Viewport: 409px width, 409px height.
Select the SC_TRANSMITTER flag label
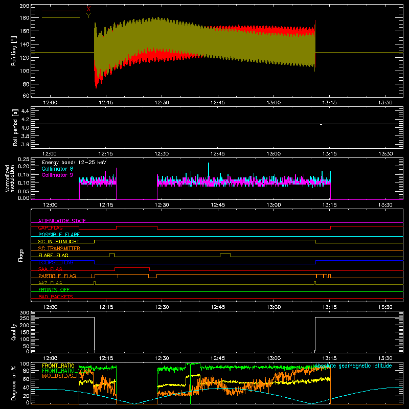pyautogui.click(x=59, y=248)
